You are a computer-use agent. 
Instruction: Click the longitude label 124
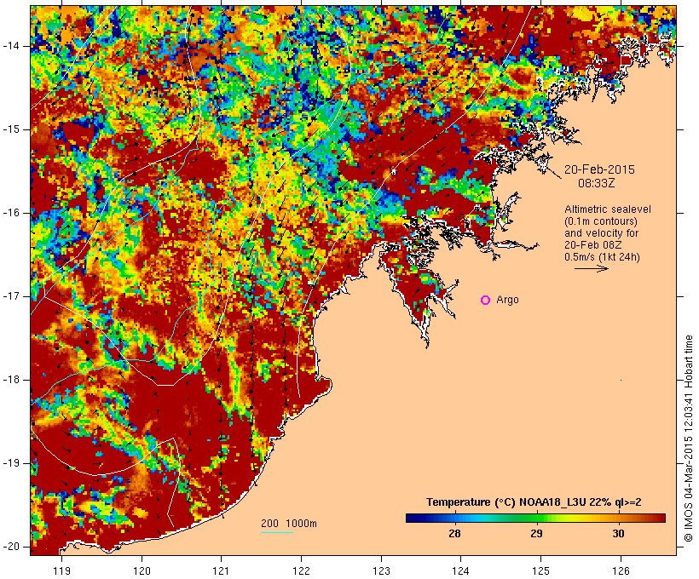461,570
